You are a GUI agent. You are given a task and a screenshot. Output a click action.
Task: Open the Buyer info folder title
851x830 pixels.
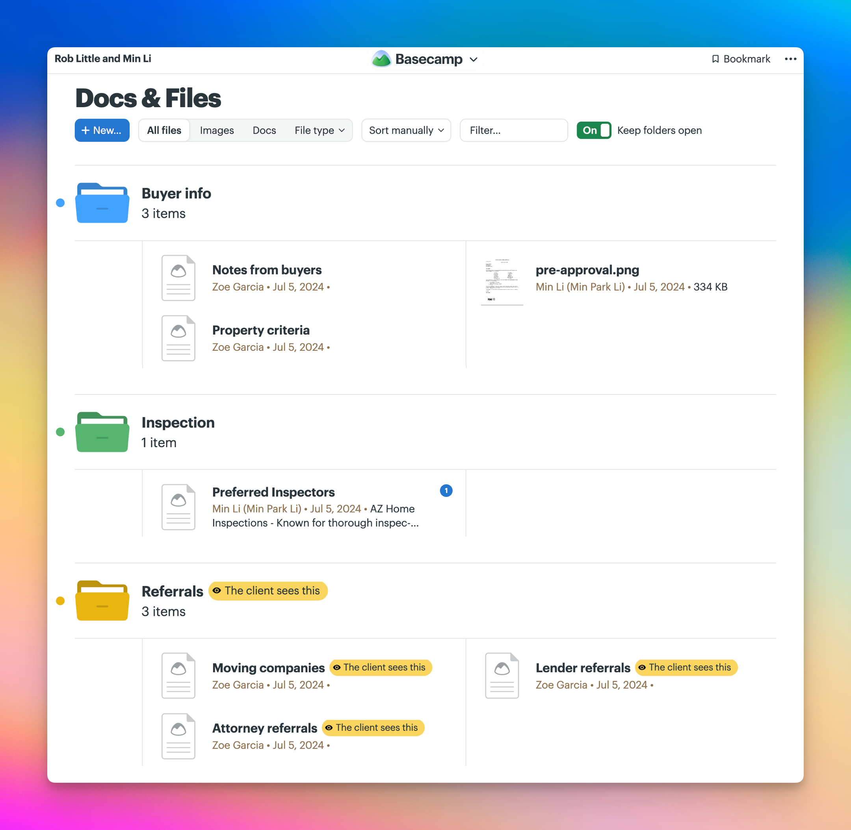click(x=176, y=193)
